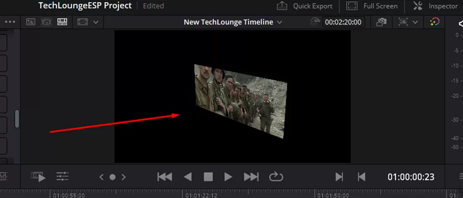
Task: Select the stacked layout viewer mode icon
Action: click(x=62, y=22)
